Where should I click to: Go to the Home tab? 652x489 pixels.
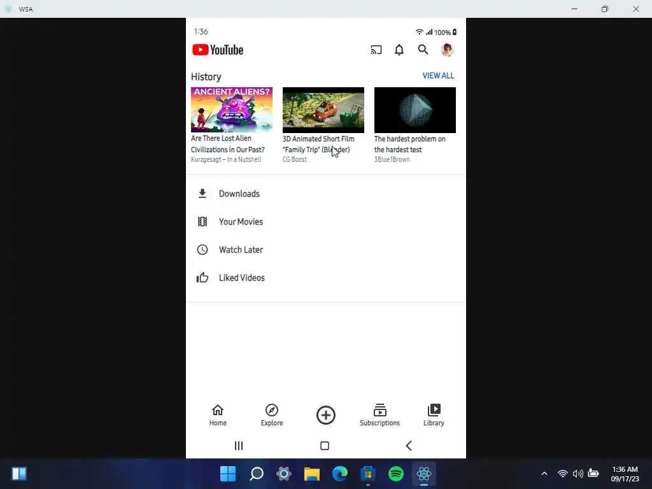tap(218, 415)
